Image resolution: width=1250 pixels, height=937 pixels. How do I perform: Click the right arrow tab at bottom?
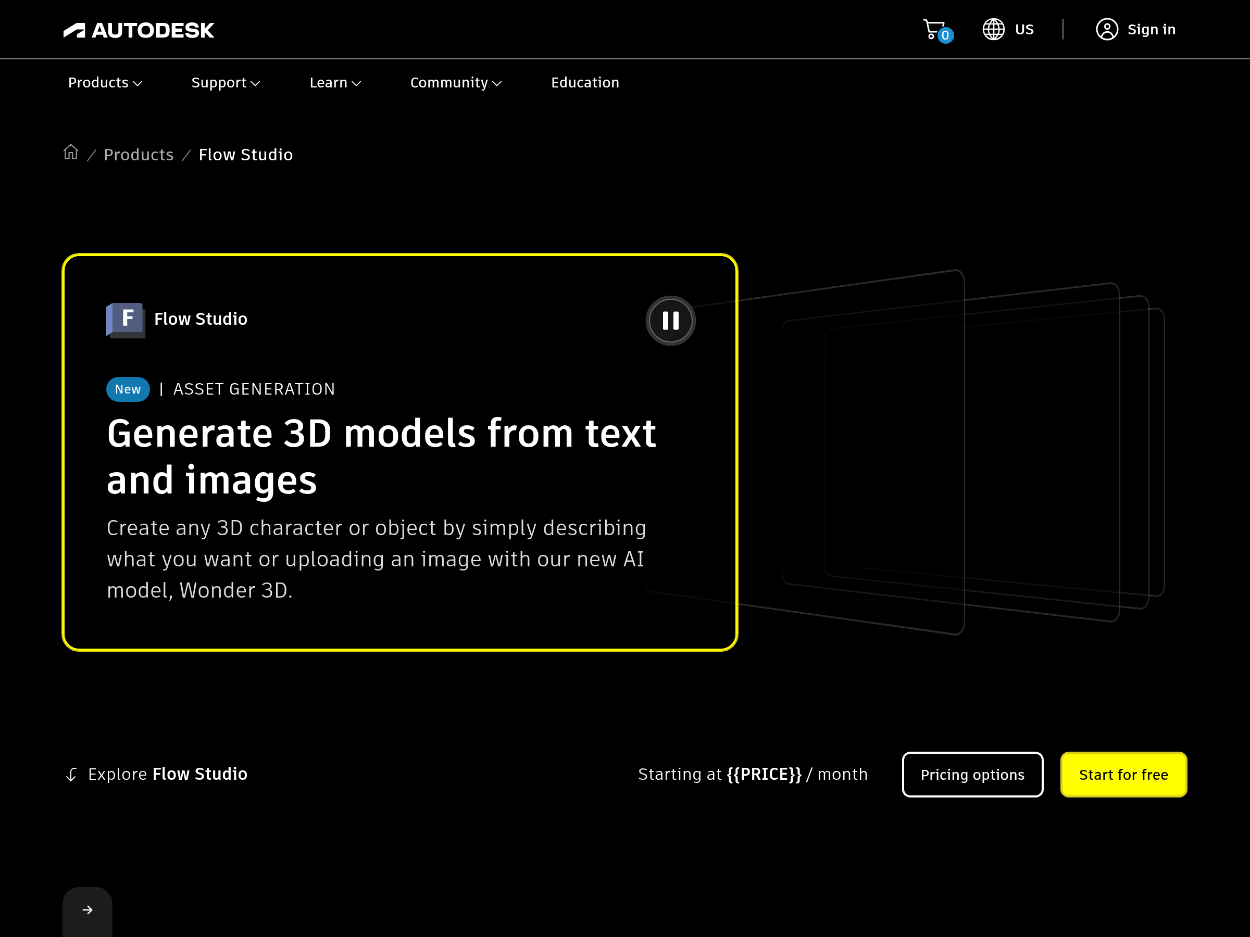tap(87, 909)
